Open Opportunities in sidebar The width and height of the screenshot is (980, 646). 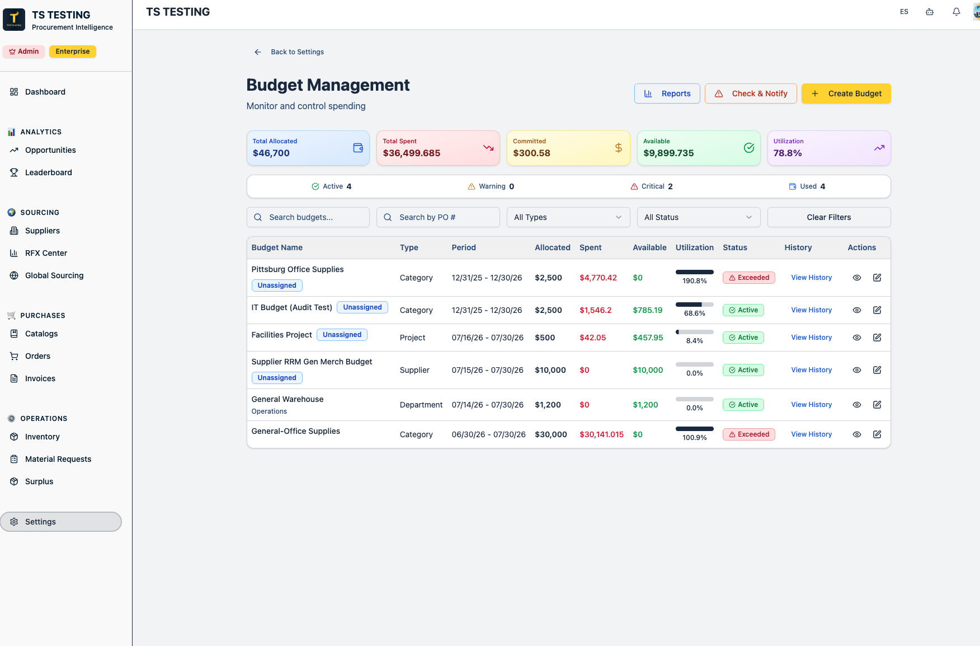coord(50,150)
